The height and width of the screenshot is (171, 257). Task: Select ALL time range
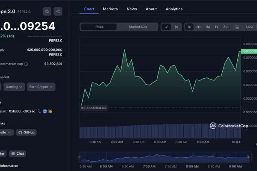[226, 27]
